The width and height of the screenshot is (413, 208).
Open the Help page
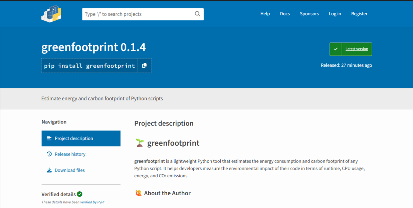click(265, 14)
